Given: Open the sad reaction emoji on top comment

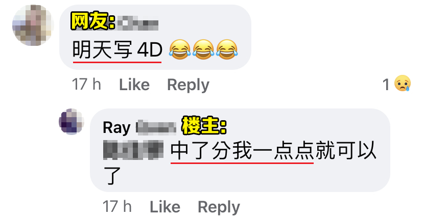Looking at the screenshot, I should click(x=402, y=84).
